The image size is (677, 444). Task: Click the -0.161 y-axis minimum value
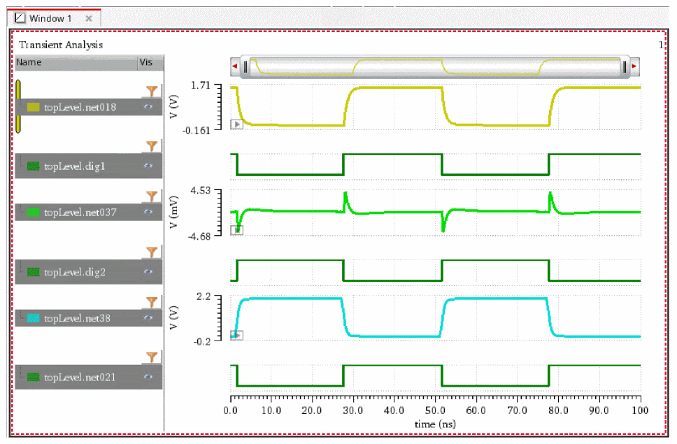[x=197, y=130]
